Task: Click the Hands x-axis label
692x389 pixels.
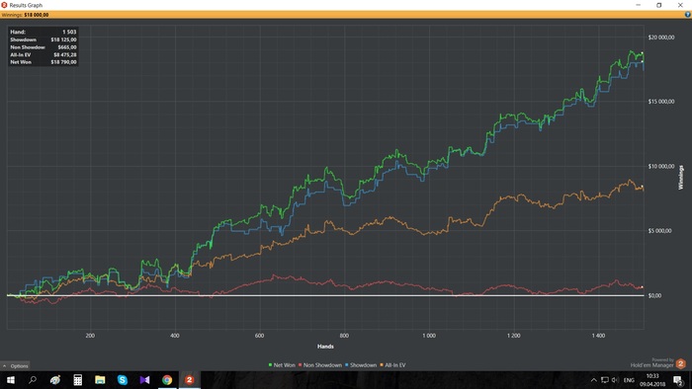Action: pyautogui.click(x=325, y=347)
